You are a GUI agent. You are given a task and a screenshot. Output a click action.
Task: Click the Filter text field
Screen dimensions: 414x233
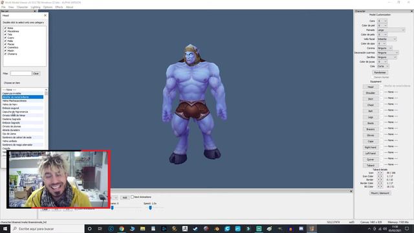(21, 73)
